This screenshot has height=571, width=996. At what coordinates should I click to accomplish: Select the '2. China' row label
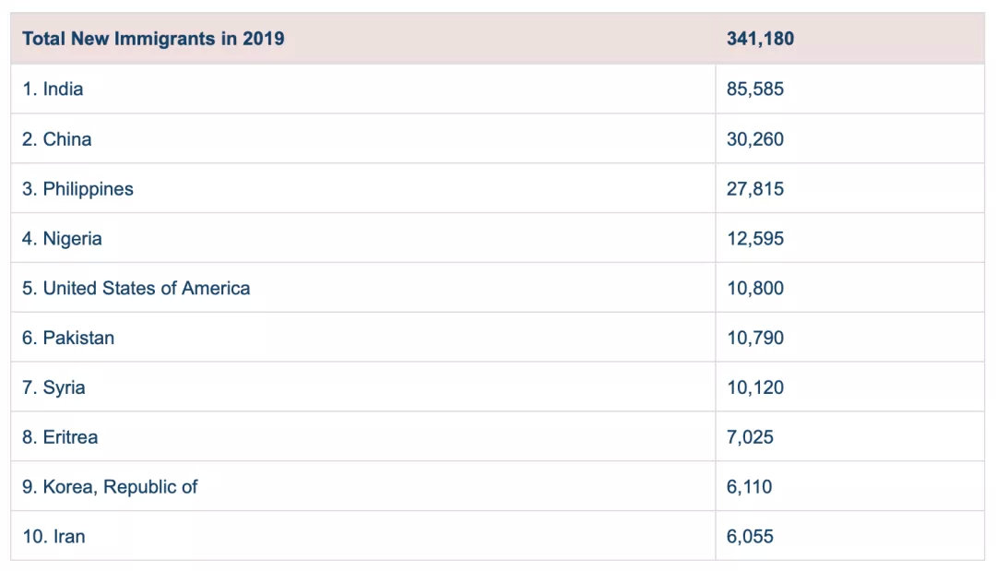[57, 139]
